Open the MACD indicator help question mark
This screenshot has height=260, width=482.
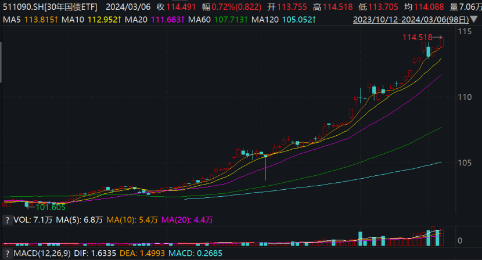pos(8,254)
